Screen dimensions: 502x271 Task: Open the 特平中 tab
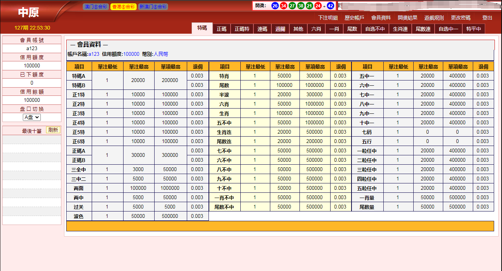tap(474, 29)
